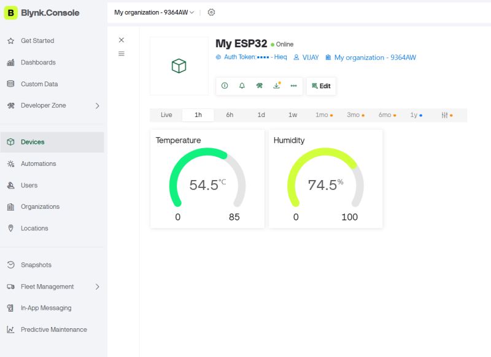Screen dimensions: 491x357
Task: Open the three-dots more actions menu
Action: 293,86
